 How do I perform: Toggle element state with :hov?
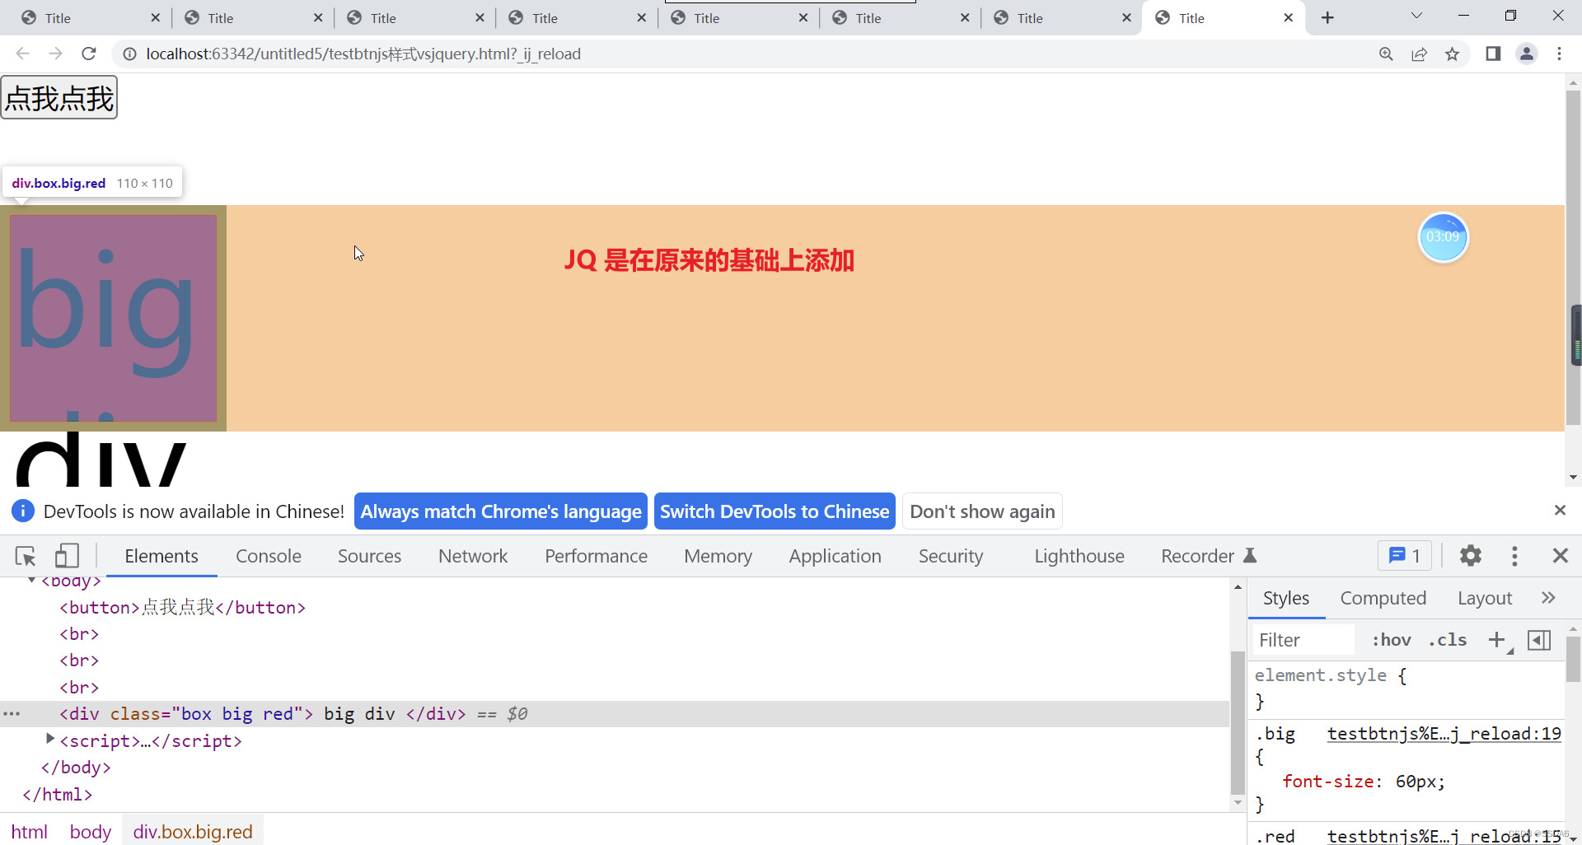(1391, 640)
